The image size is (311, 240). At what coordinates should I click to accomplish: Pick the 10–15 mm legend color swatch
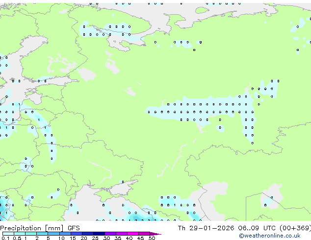65,234
